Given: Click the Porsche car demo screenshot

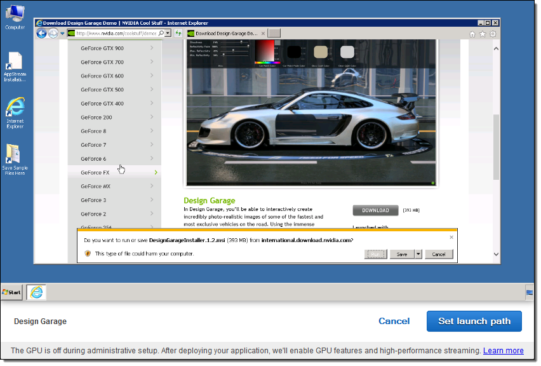Looking at the screenshot, I should tap(311, 112).
